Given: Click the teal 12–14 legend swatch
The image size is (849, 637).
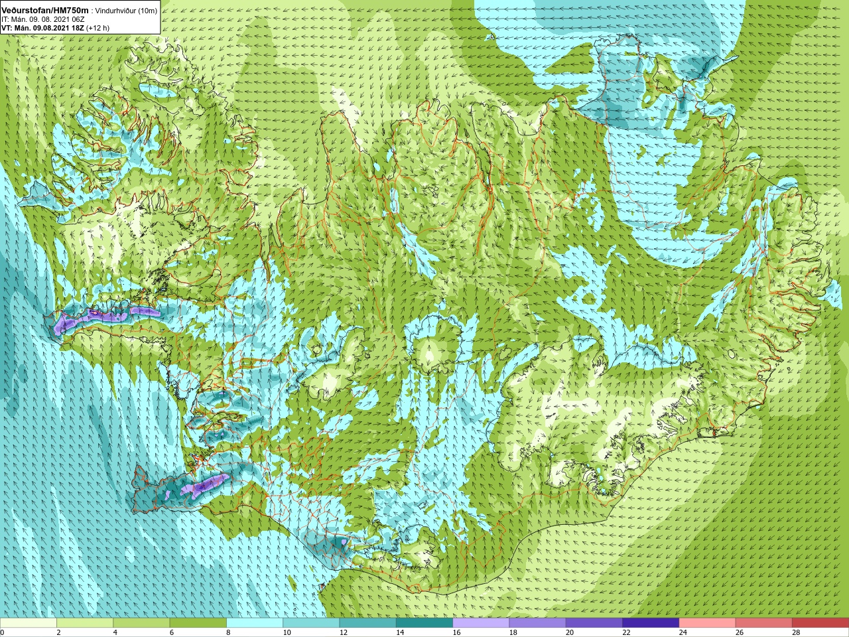Looking at the screenshot, I should pos(367,623).
